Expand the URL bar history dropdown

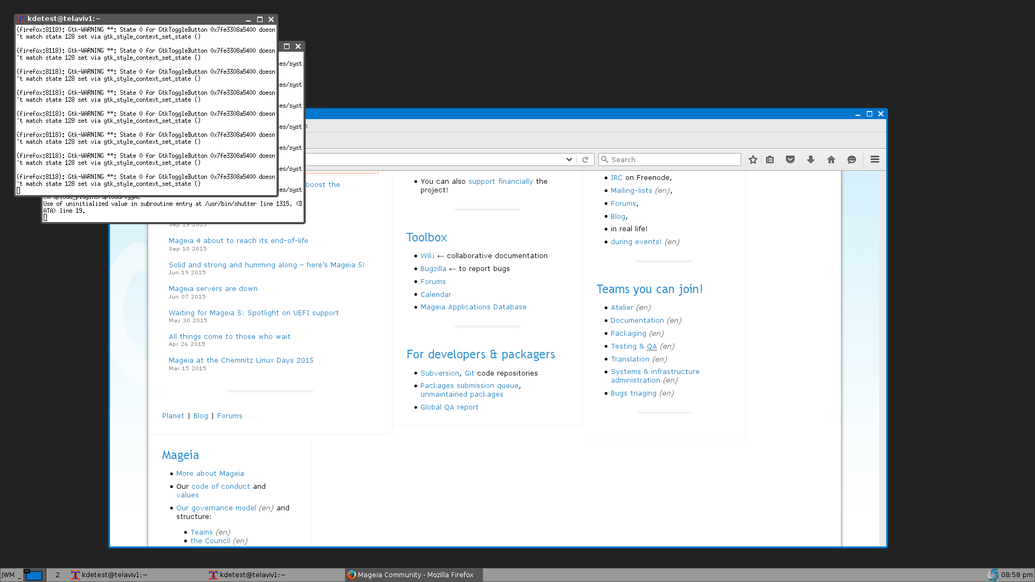(x=569, y=160)
